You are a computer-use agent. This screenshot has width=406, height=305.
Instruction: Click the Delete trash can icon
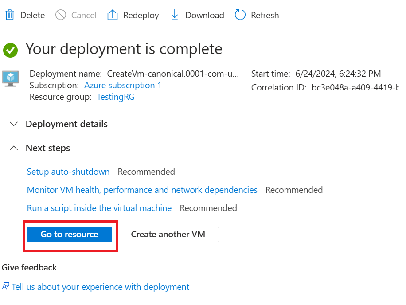tap(9, 15)
